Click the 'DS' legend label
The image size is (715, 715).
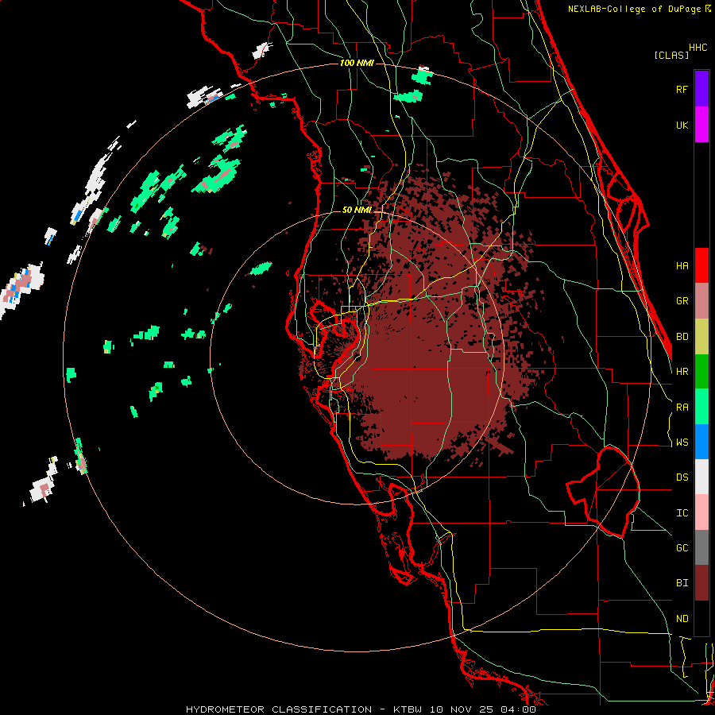coord(682,477)
